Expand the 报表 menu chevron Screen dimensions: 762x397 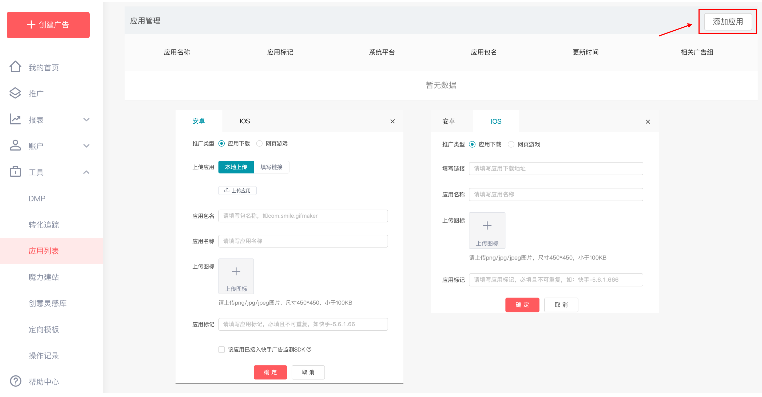click(86, 120)
